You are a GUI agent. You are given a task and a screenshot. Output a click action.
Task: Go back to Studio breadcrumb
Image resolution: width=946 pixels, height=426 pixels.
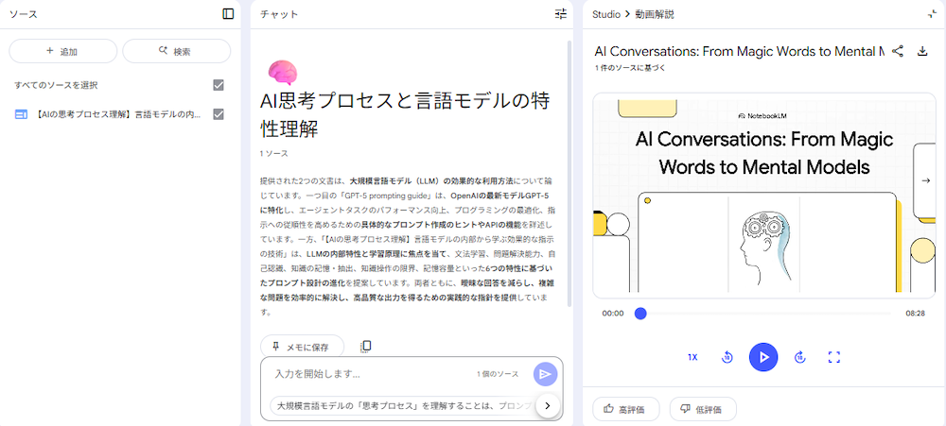606,14
